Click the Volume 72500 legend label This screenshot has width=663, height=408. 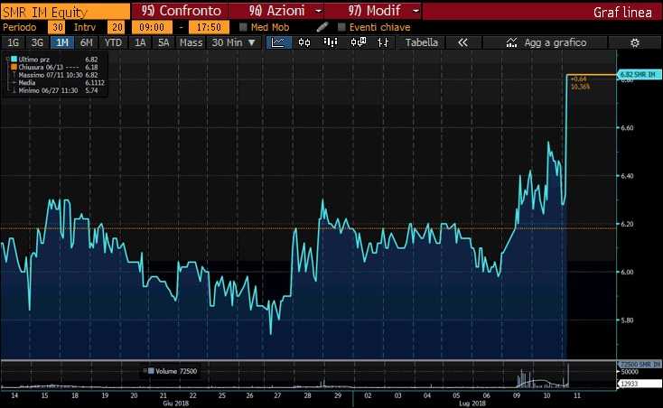pyautogui.click(x=176, y=371)
